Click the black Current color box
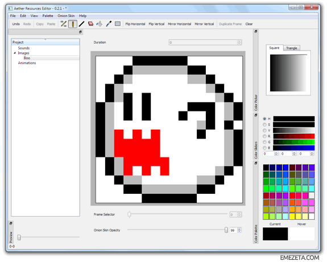The width and height of the screenshot is (327, 262). pyautogui.click(x=275, y=234)
